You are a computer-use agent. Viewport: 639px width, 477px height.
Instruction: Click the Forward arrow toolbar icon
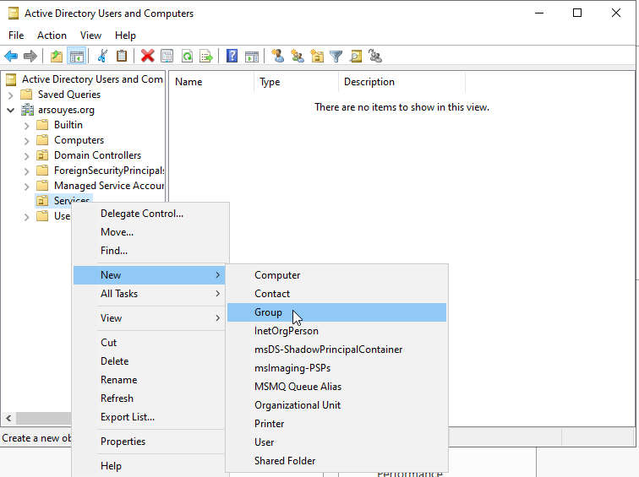pyautogui.click(x=30, y=57)
